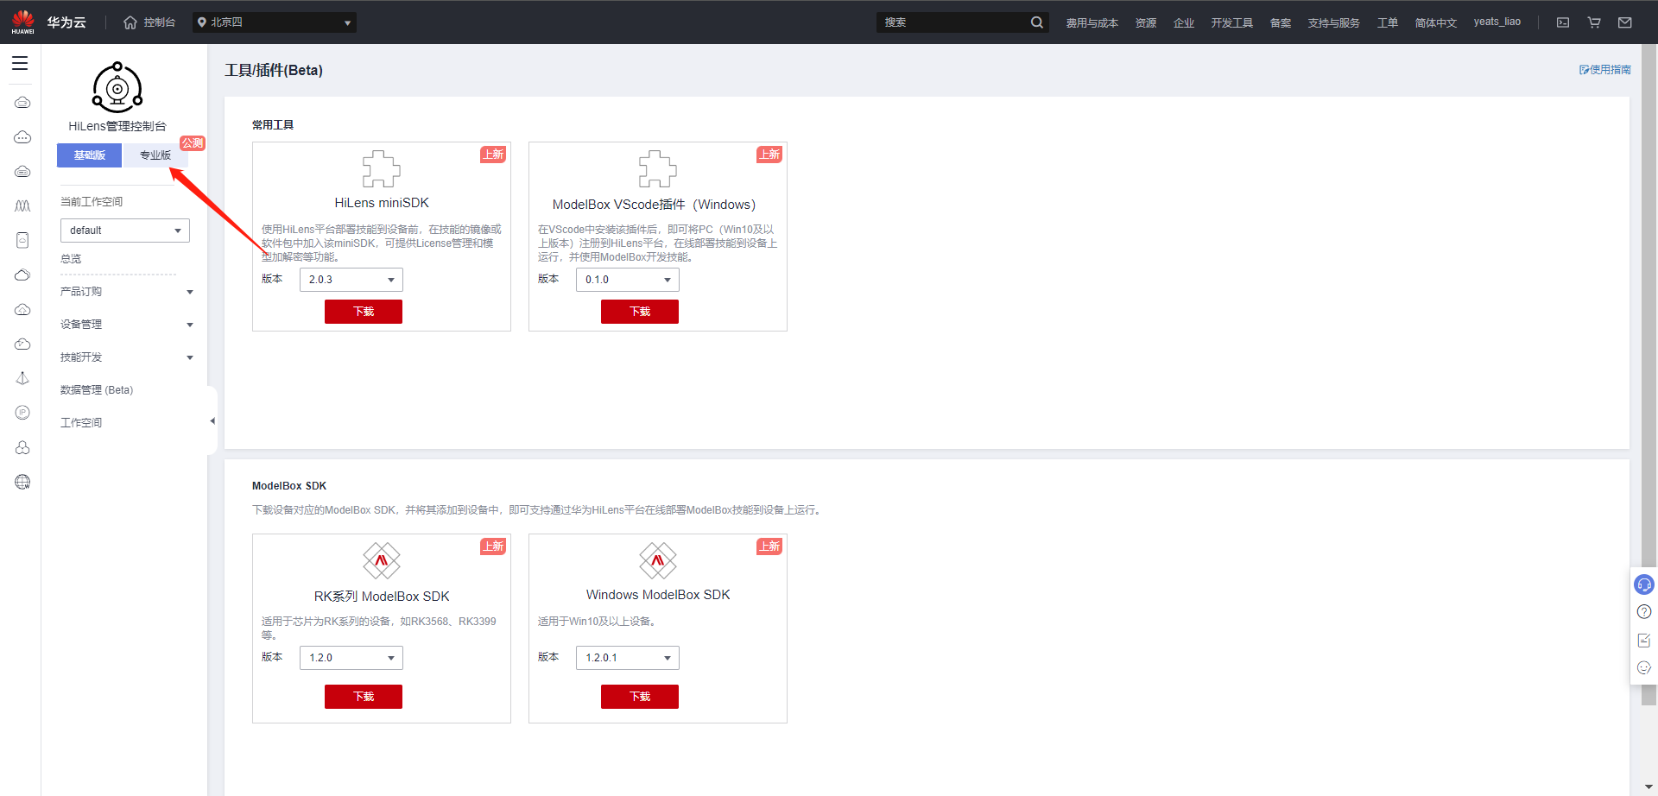Open RK系列 SDK version 1.2.0 dropdown
The height and width of the screenshot is (796, 1658).
tap(351, 658)
